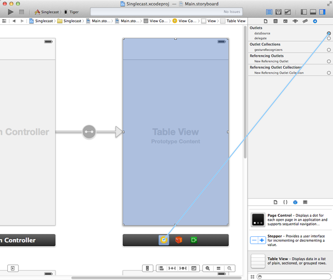Open the first Main.sto… jump bar item

tap(98, 21)
